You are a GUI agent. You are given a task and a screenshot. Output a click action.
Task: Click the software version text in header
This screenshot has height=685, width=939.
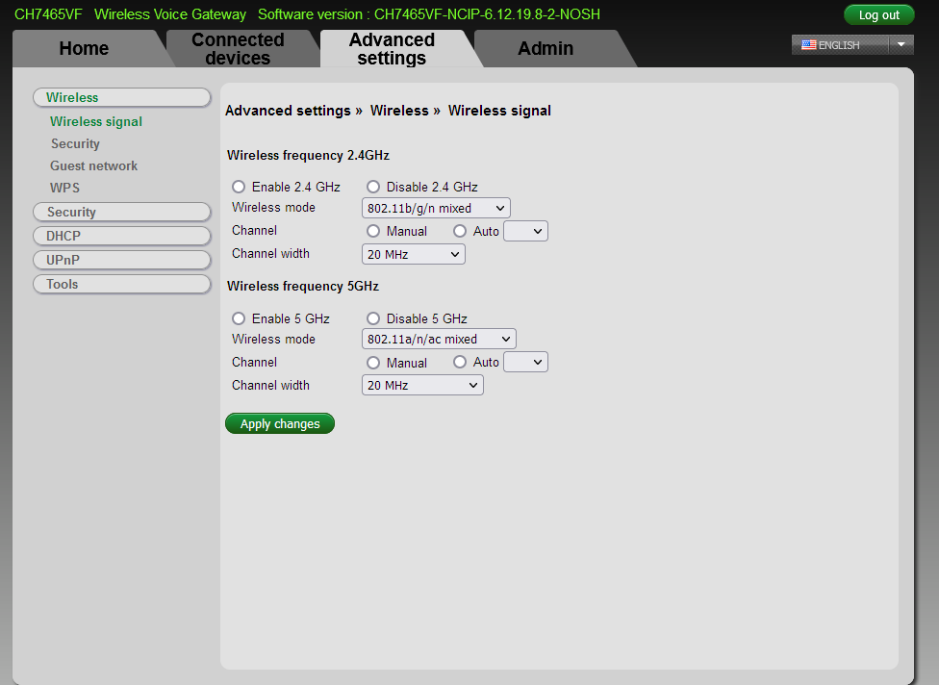[429, 14]
